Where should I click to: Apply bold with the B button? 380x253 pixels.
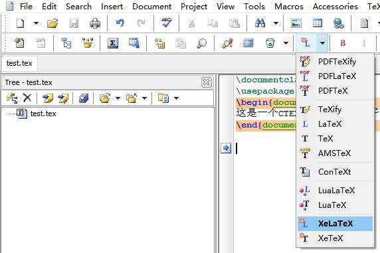pos(343,43)
